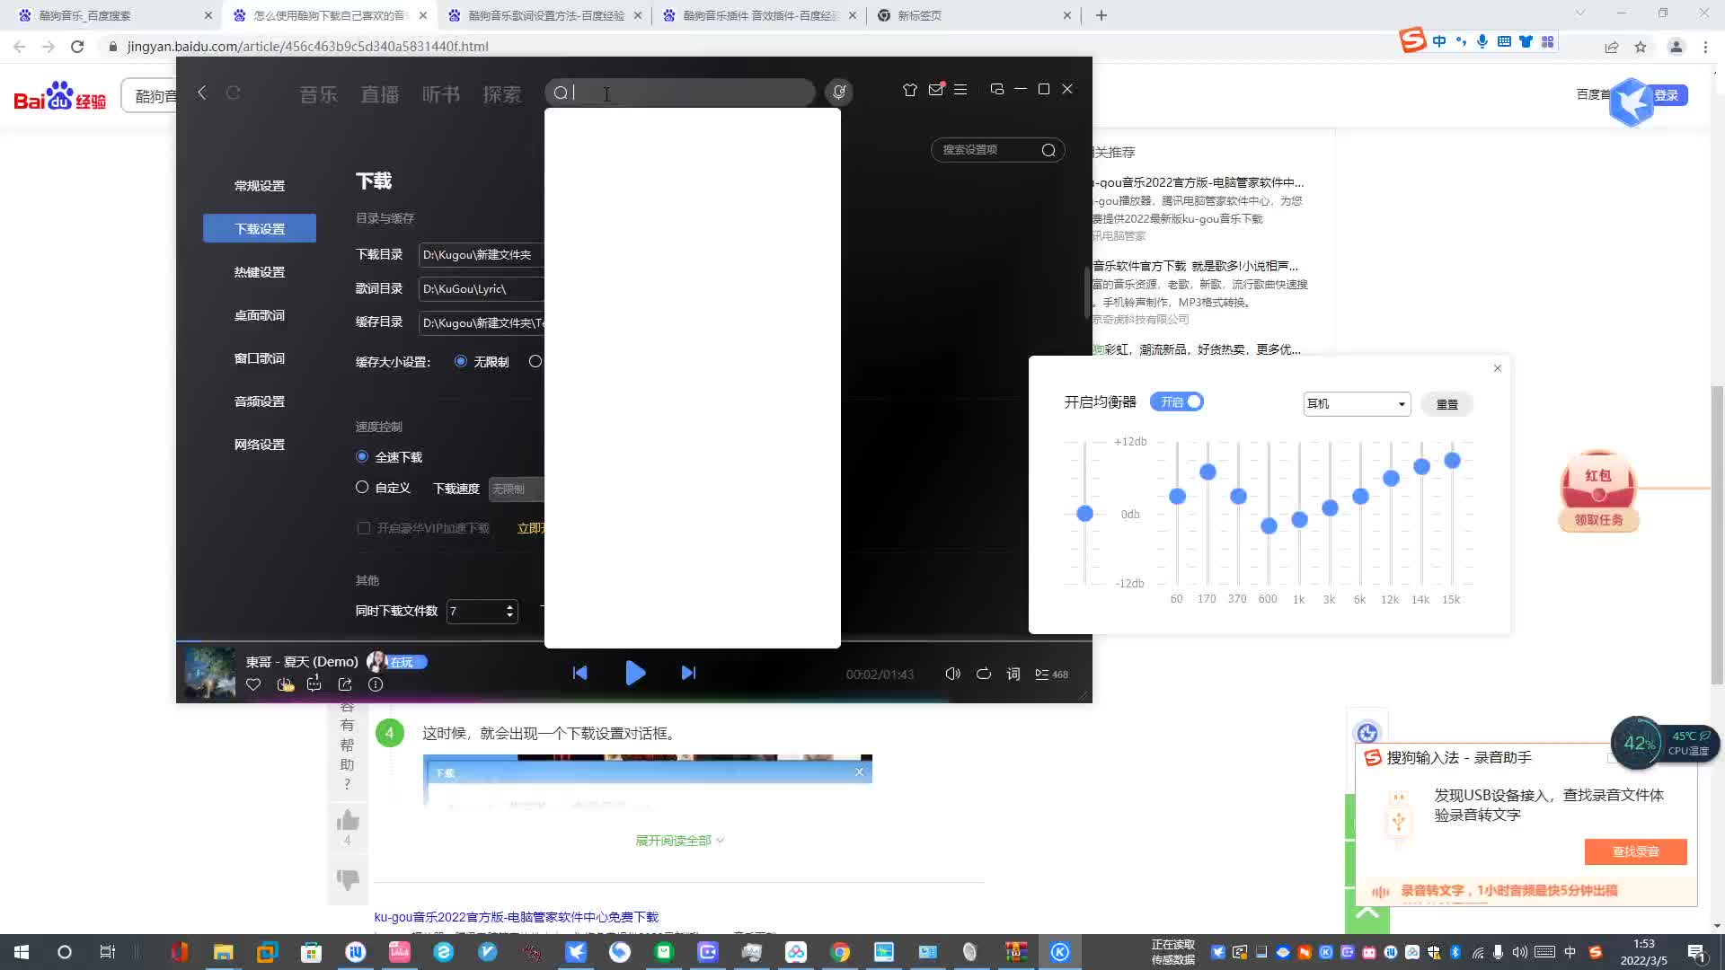
Task: Open the 音乐 tab in KuGou top navigation
Action: point(318,94)
